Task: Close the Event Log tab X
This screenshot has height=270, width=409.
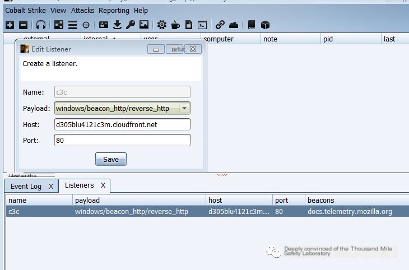Action: coord(51,187)
